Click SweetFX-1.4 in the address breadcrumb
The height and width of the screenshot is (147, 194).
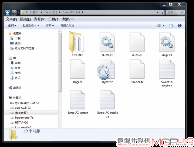point(71,12)
